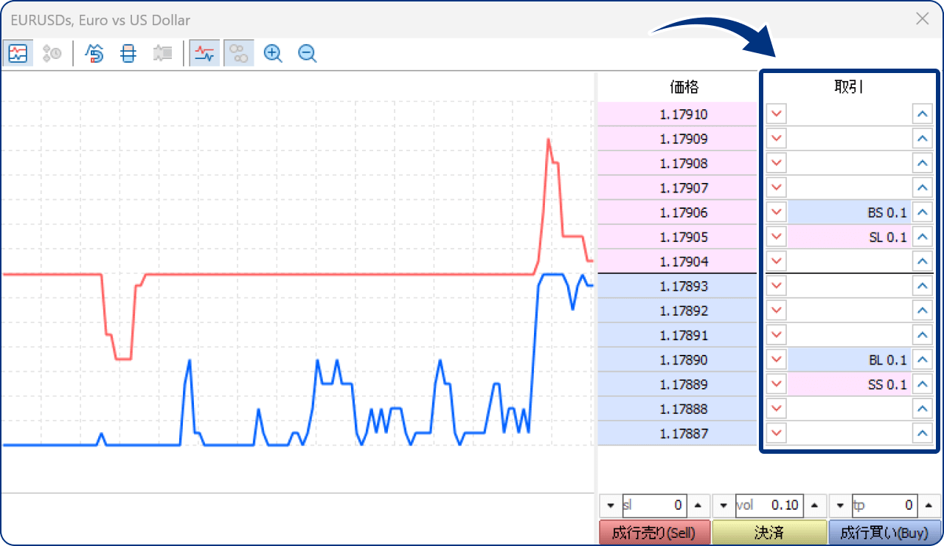Image resolution: width=944 pixels, height=546 pixels.
Task: Increase the sl value with up arrow
Action: pyautogui.click(x=698, y=505)
